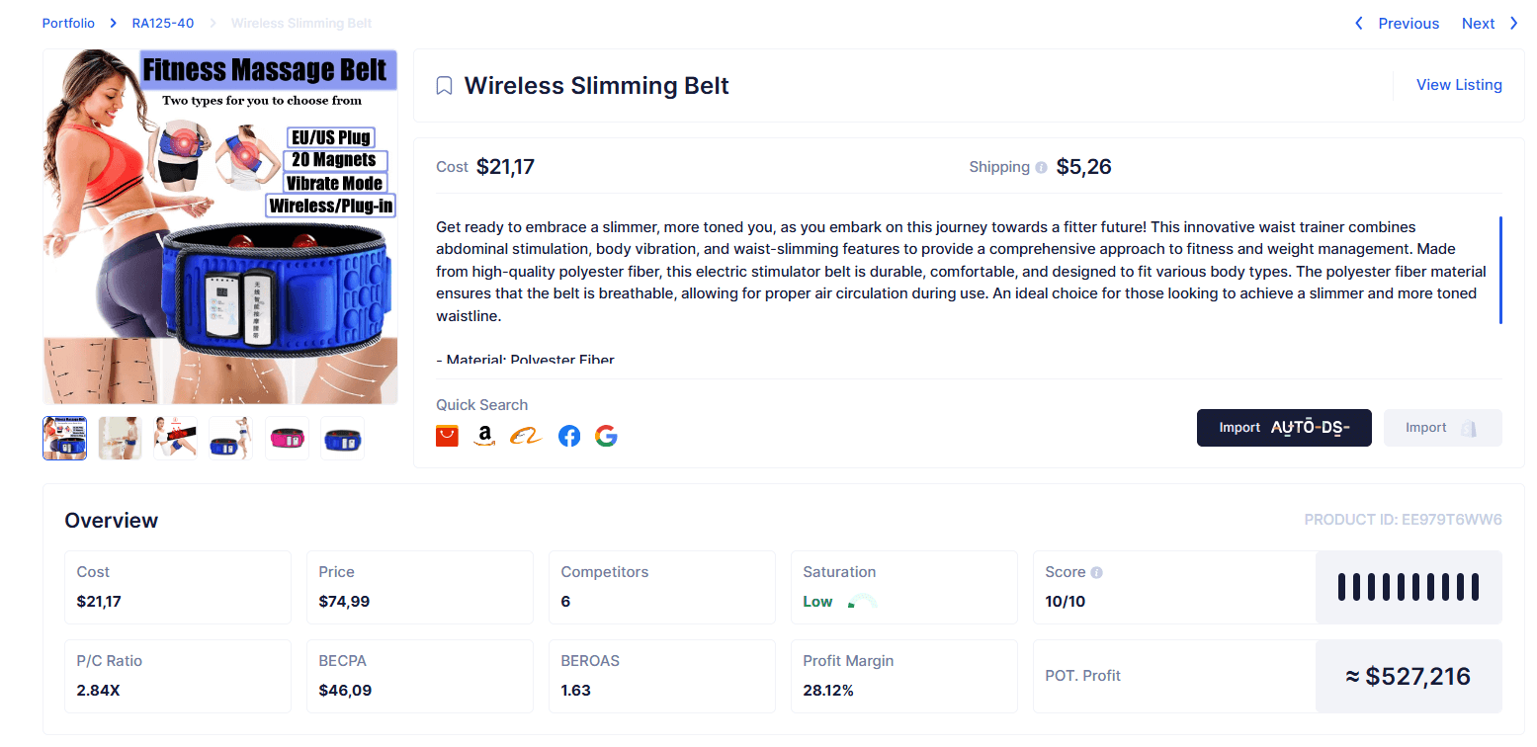Click the description scrollbar
This screenshot has width=1537, height=747.
1500,270
